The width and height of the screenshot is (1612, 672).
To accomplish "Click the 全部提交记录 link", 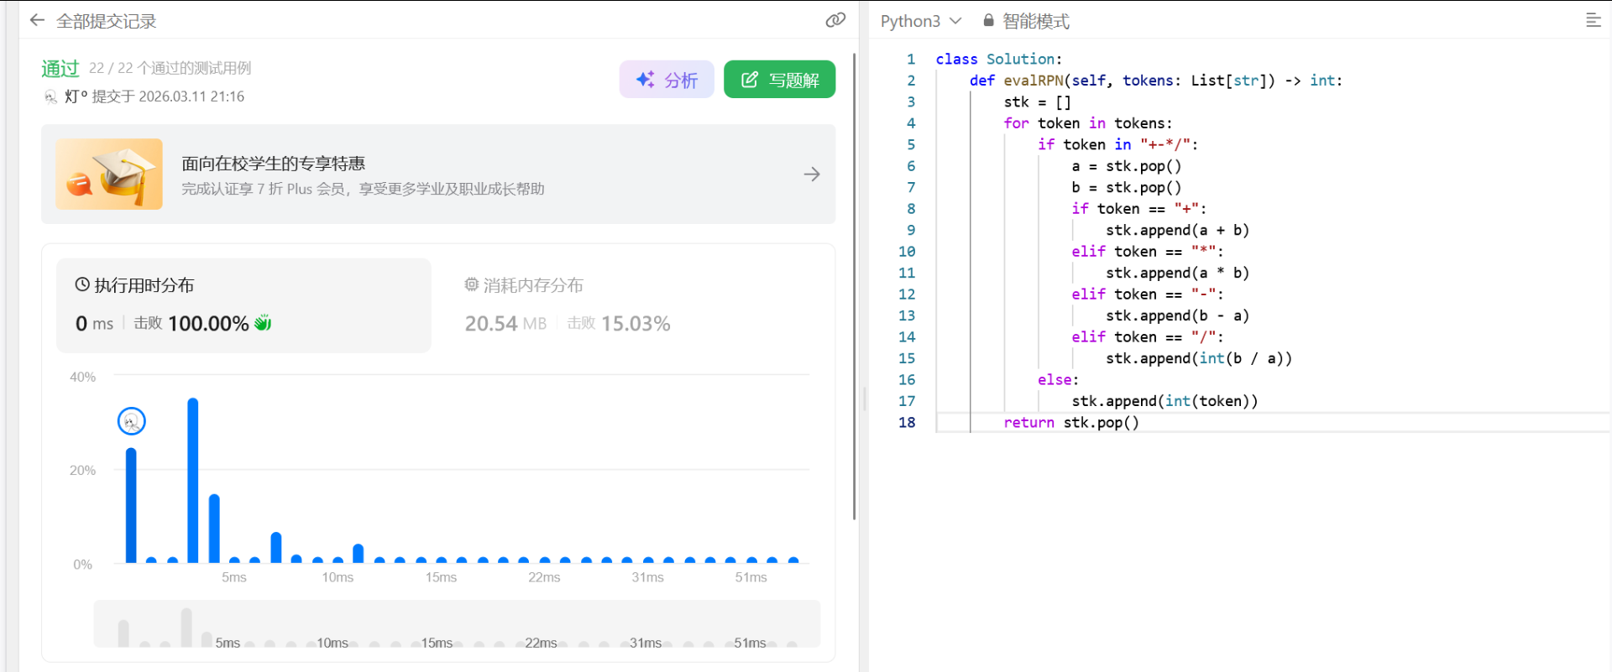I will coord(106,21).
